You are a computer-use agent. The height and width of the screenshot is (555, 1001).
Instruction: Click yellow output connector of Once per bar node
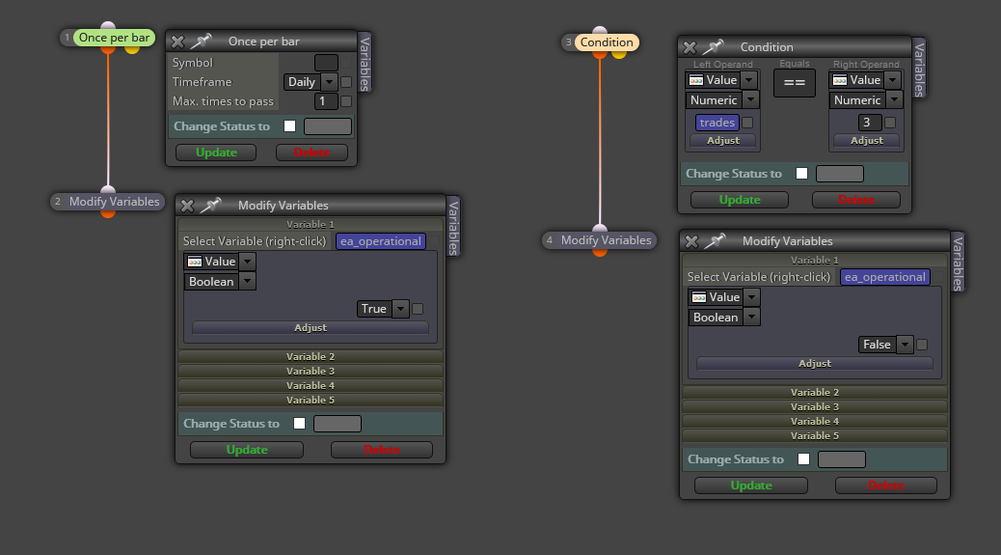click(x=132, y=50)
